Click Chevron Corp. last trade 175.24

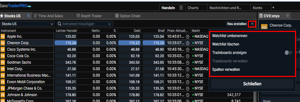(x=66, y=43)
